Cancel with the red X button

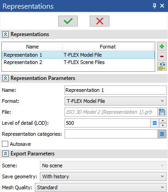(99, 21)
